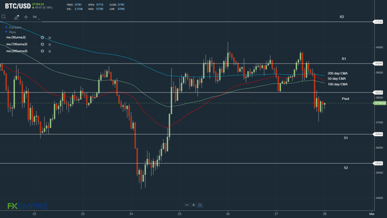This screenshot has width=387, height=218.
Task: Click the Pivot level label
Action: 346,98
